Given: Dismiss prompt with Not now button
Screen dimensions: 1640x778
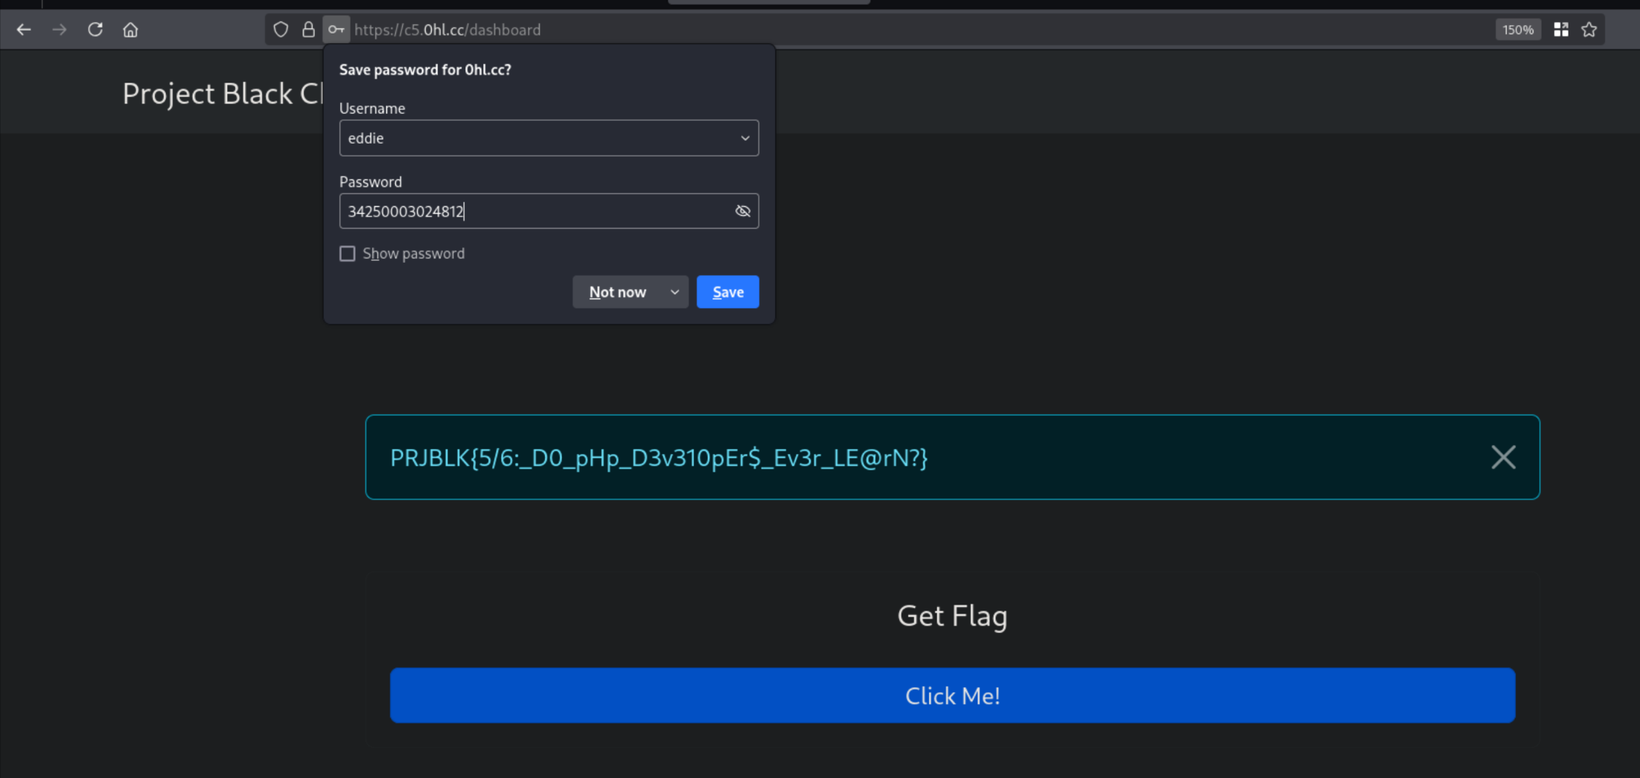Looking at the screenshot, I should [617, 293].
